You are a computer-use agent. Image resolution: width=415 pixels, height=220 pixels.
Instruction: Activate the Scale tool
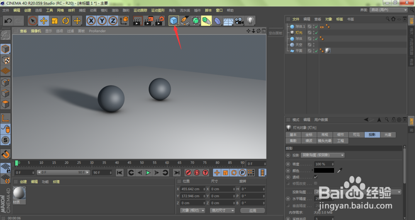pyautogui.click(x=55, y=21)
